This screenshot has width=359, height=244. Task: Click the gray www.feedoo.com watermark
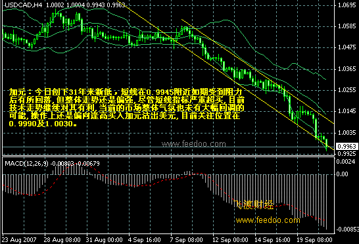[194, 144]
